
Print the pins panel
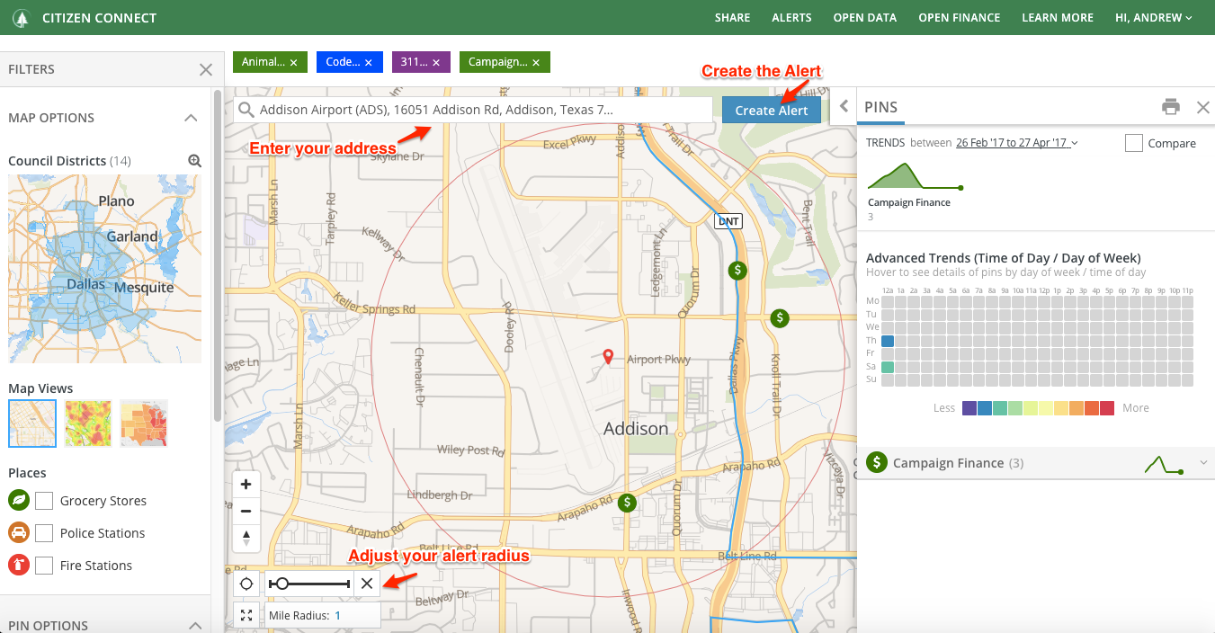pos(1171,107)
